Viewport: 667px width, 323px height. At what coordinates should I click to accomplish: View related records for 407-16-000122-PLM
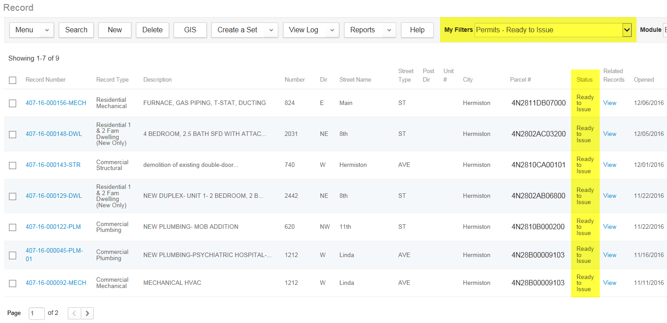point(610,227)
